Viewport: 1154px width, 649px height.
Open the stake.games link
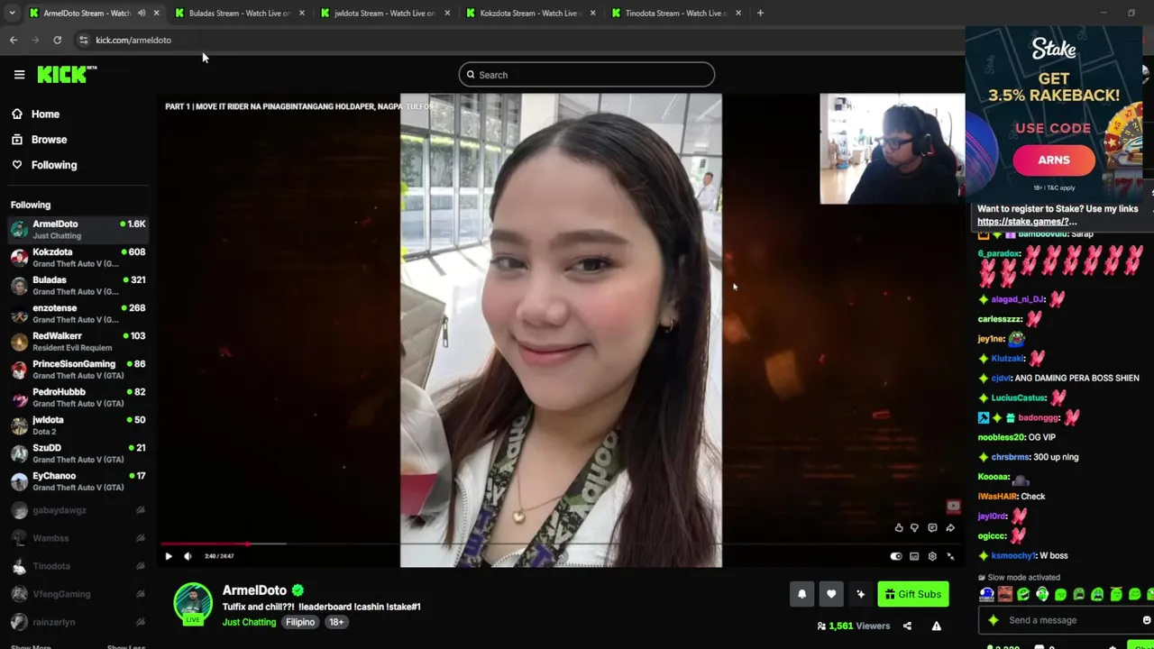(x=1027, y=222)
